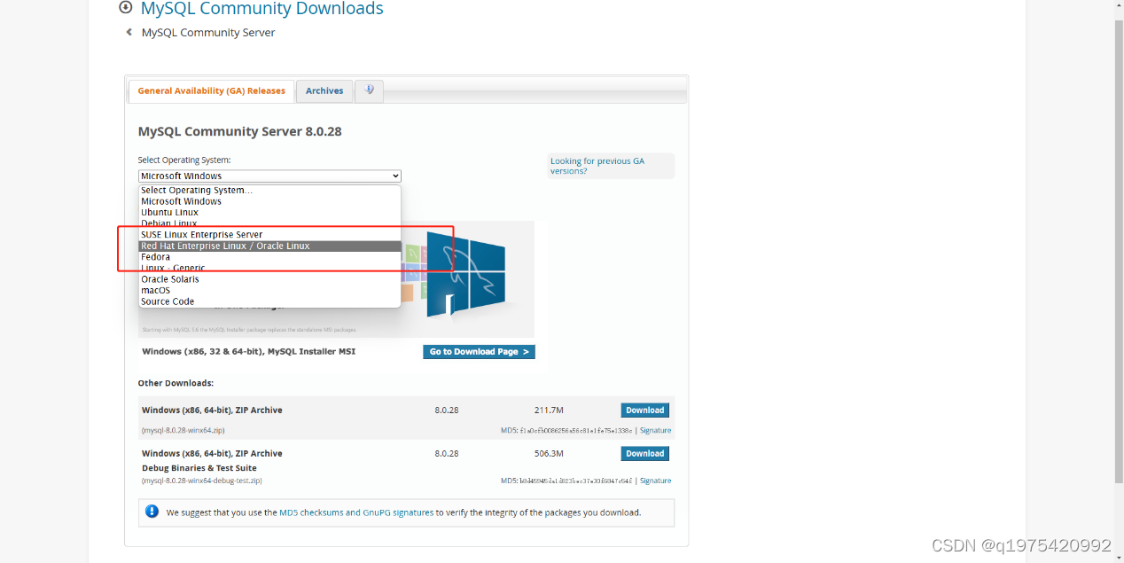Click the blue info icon beside MD5 suggestion
Viewport: 1124px width, 563px height.
(152, 512)
